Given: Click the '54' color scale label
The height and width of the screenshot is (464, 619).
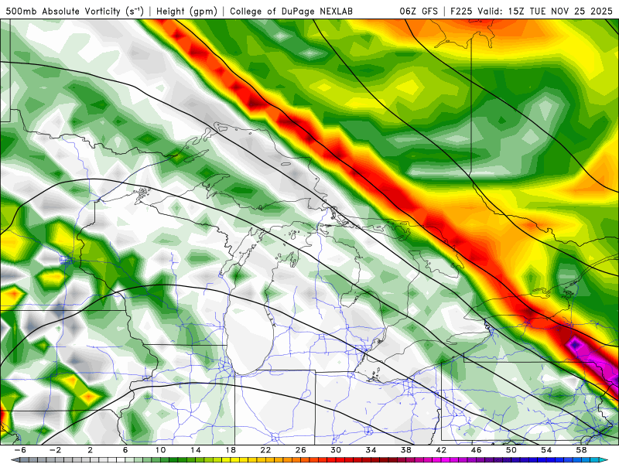Looking at the screenshot, I should click(x=546, y=450).
